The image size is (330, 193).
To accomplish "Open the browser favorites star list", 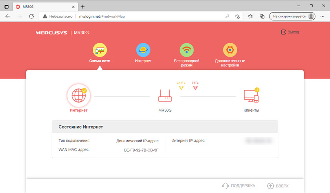I will click(251, 17).
